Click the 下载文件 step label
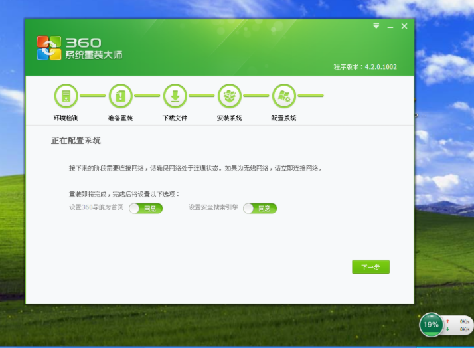 (175, 118)
